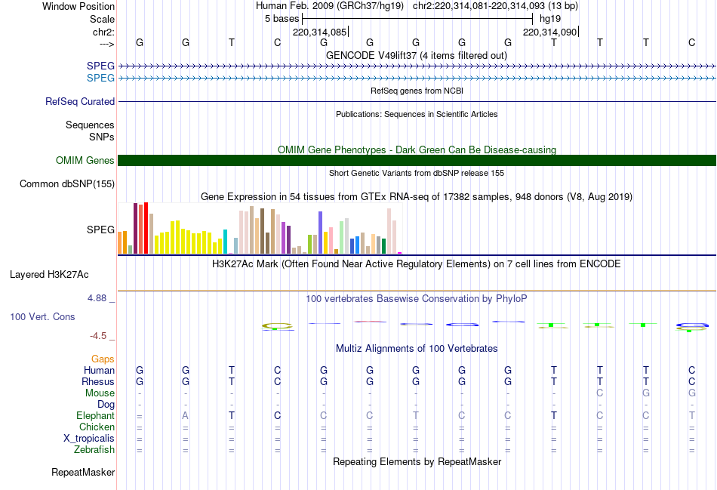Click the Layered H3K27Ac track label
The width and height of the screenshot is (717, 490).
coord(49,275)
